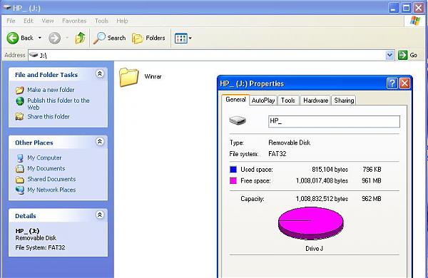This screenshot has width=428, height=278.
Task: Collapse the Details panel
Action: coord(100,215)
